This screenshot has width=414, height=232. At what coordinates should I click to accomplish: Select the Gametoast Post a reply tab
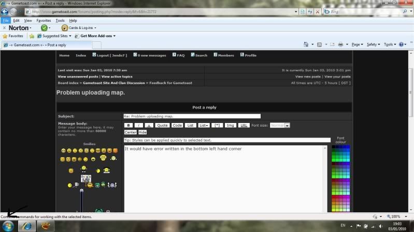(x=47, y=45)
